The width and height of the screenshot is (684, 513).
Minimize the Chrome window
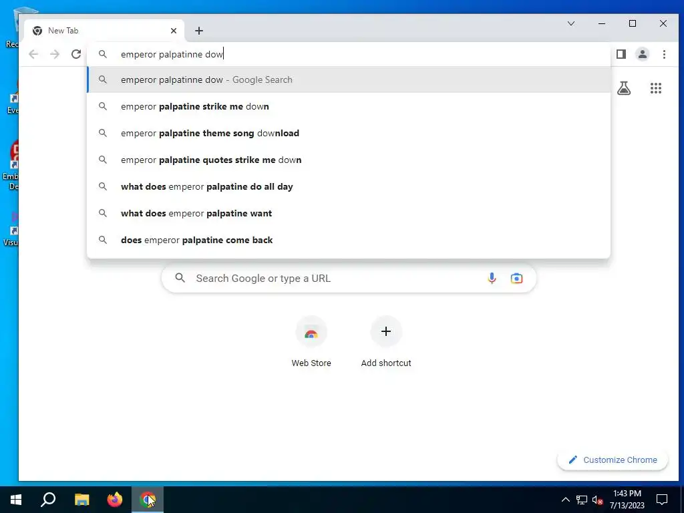coord(602,23)
